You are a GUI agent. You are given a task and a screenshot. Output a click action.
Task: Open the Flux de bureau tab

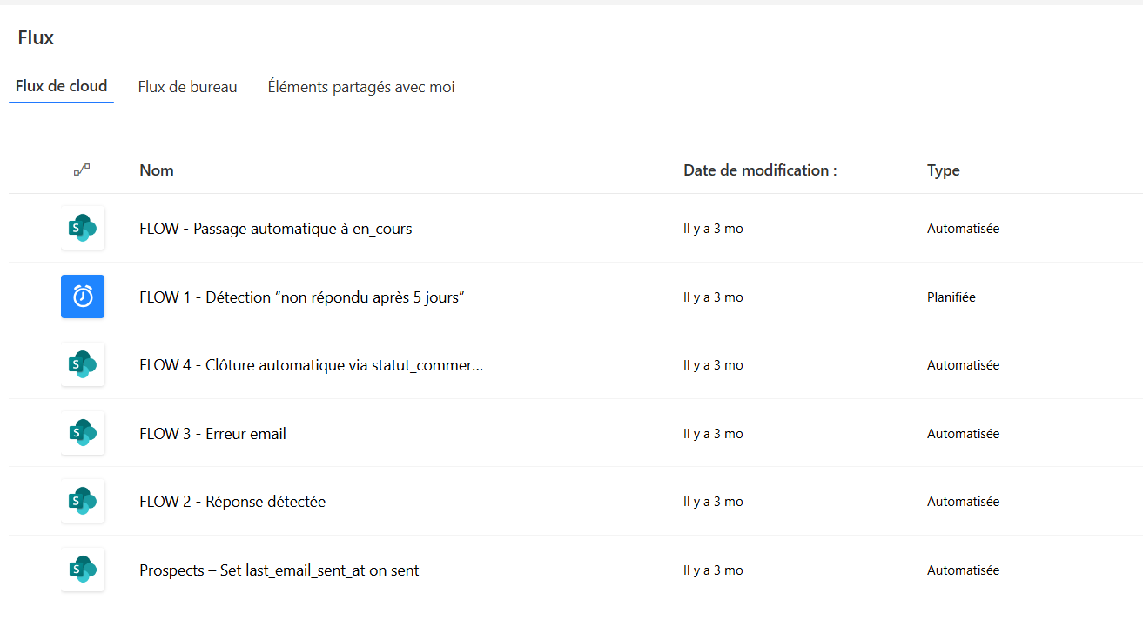(187, 87)
